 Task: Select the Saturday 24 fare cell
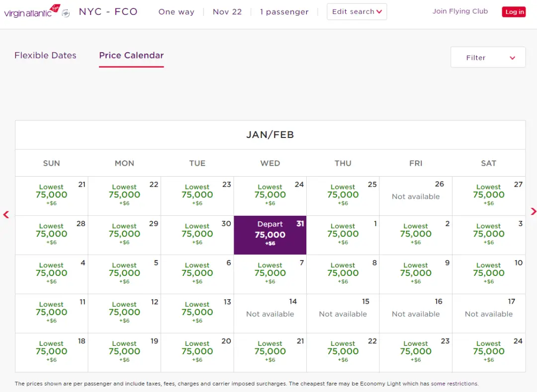click(488, 352)
